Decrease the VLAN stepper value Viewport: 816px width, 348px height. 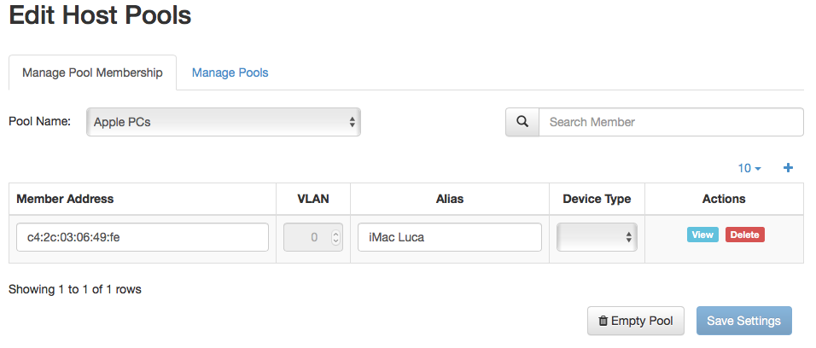pyautogui.click(x=335, y=241)
